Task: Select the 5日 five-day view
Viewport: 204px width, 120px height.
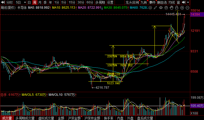Action: (x=18, y=2)
